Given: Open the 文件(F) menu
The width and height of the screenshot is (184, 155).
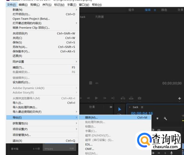Looking at the screenshot, I should click(x=12, y=5).
